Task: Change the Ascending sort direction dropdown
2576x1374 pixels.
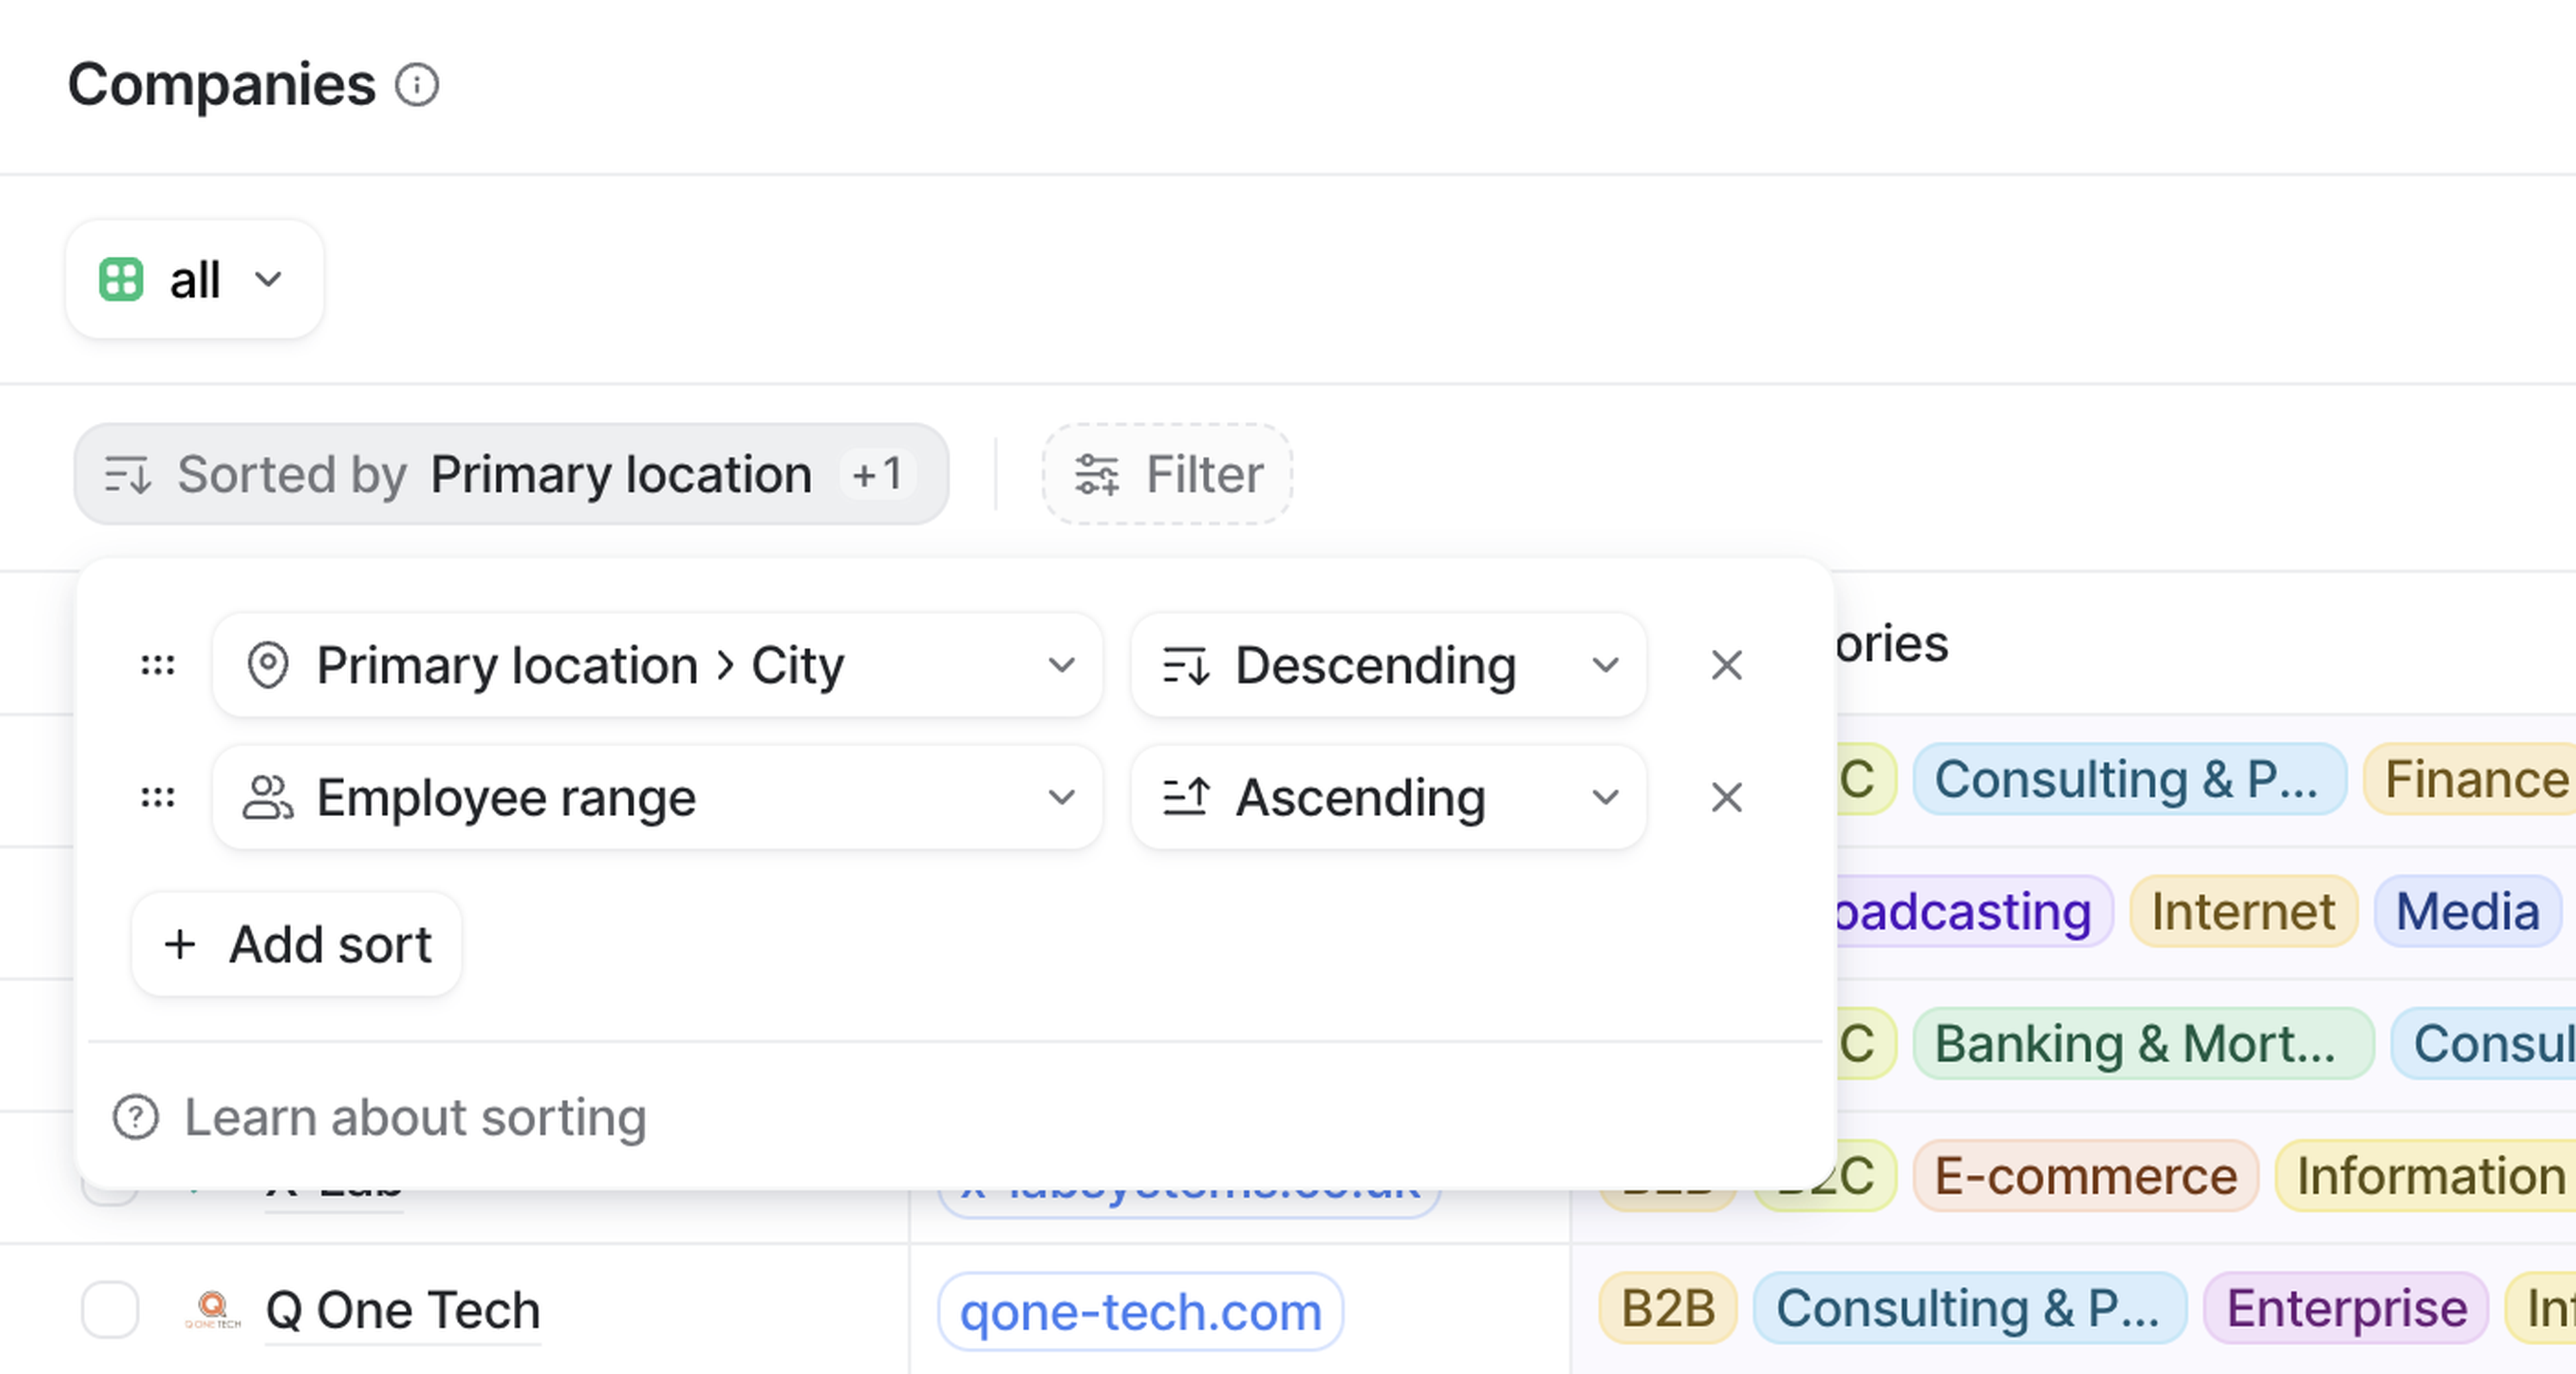Action: pos(1388,797)
